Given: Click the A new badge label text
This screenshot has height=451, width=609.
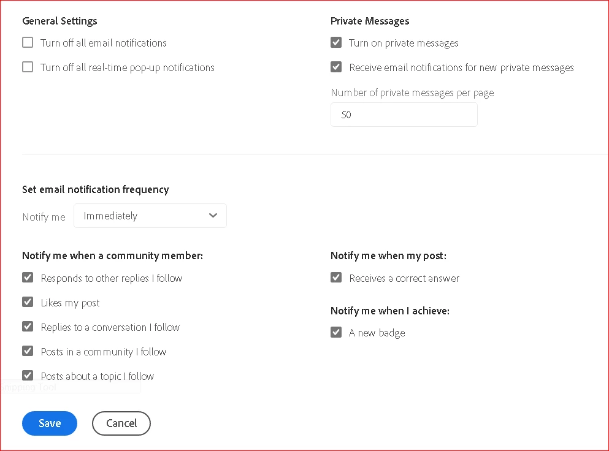Looking at the screenshot, I should pos(377,333).
